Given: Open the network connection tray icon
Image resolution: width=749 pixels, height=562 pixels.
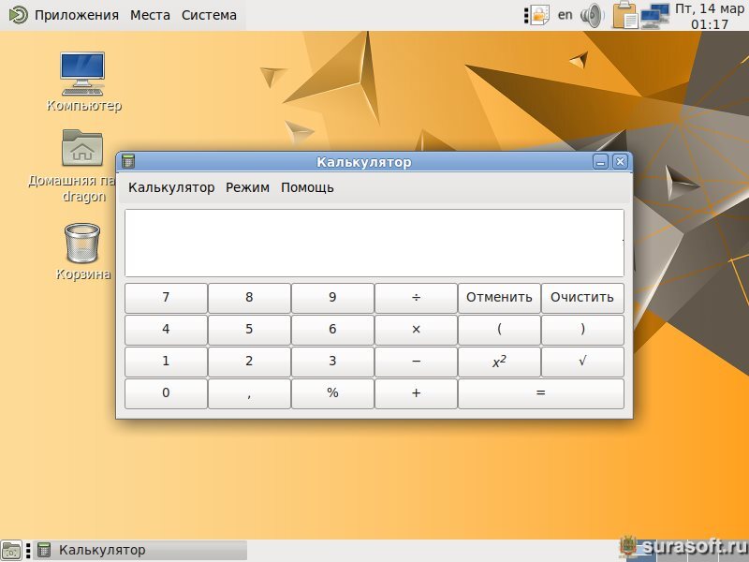Looking at the screenshot, I should [654, 16].
